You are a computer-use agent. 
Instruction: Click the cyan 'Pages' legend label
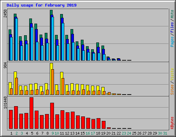[x=172, y=42]
